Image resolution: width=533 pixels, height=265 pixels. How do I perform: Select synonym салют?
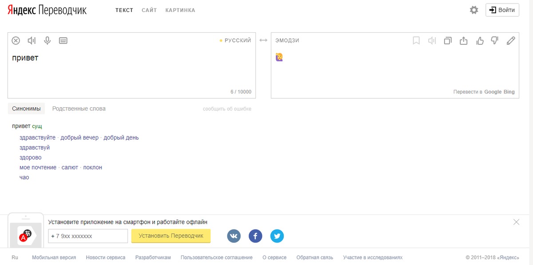70,168
